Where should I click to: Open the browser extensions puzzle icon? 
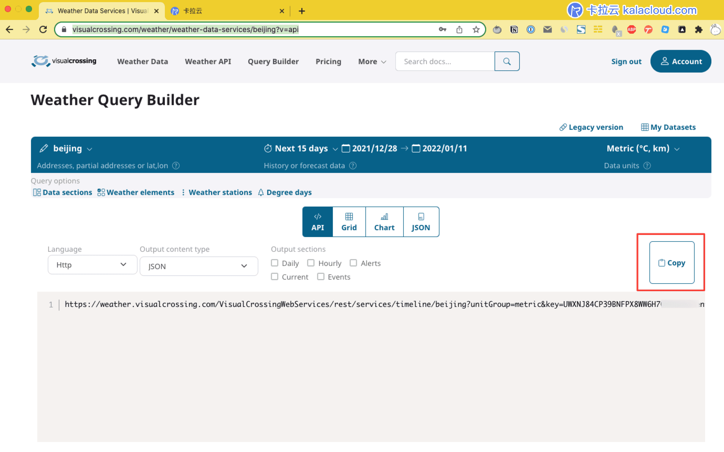(x=698, y=29)
